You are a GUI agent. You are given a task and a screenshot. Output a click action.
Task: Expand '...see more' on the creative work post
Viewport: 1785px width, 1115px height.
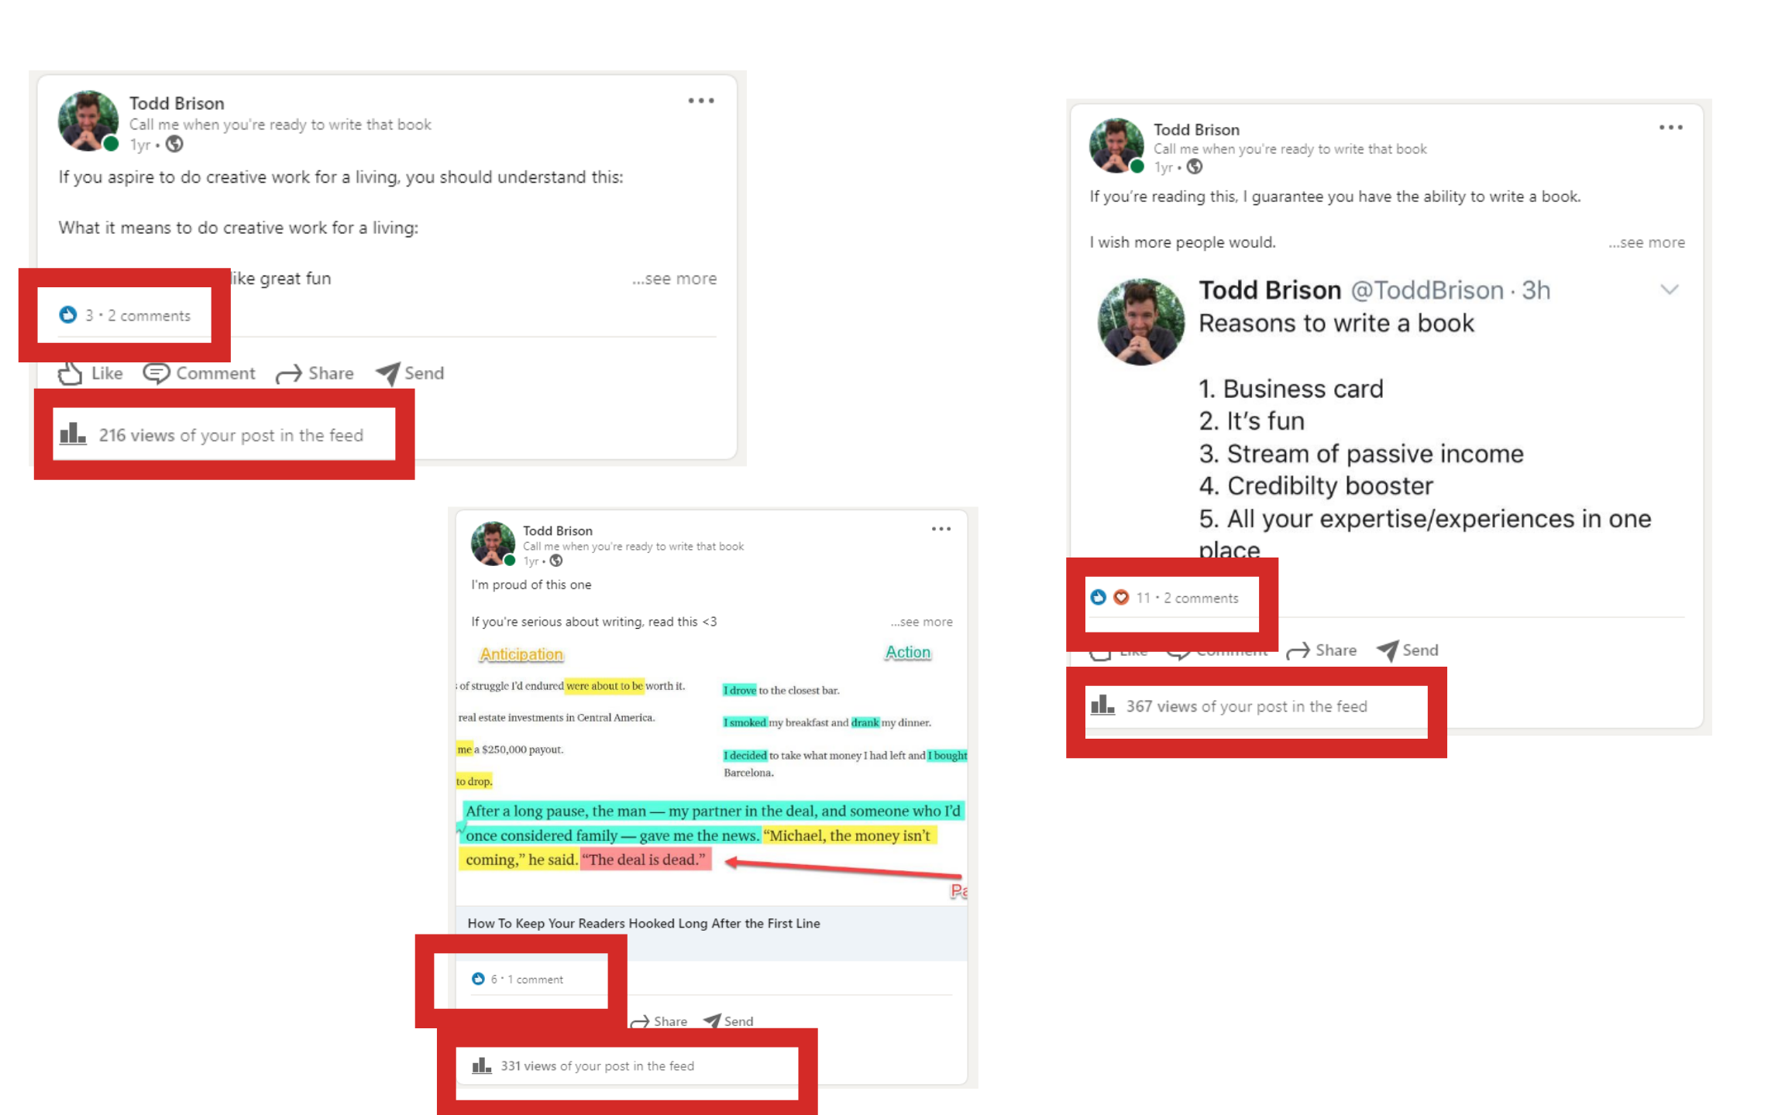pos(674,279)
